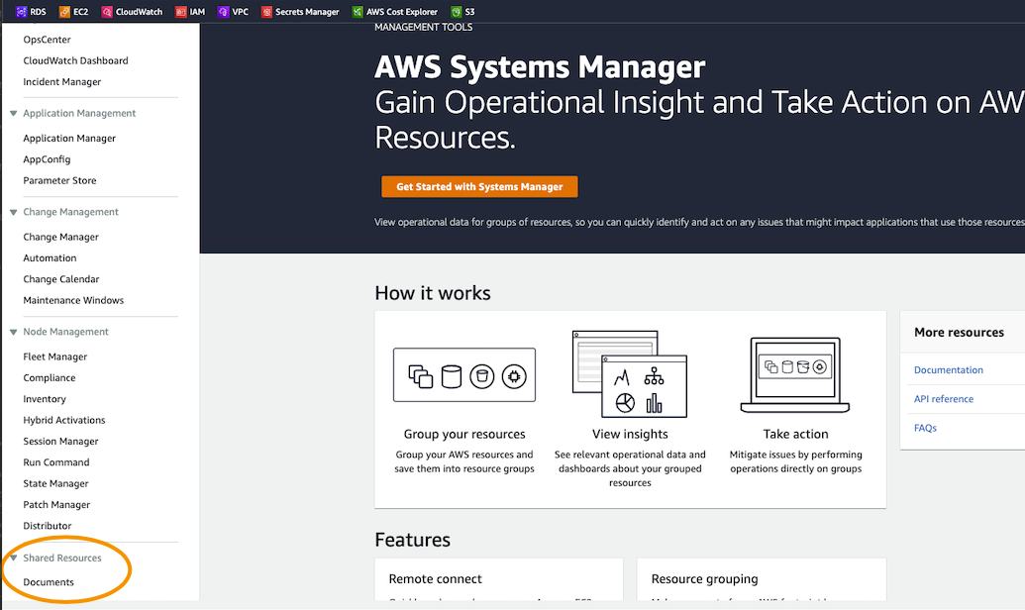The height and width of the screenshot is (610, 1025).
Task: Open Maintenance Windows
Action: (x=73, y=301)
